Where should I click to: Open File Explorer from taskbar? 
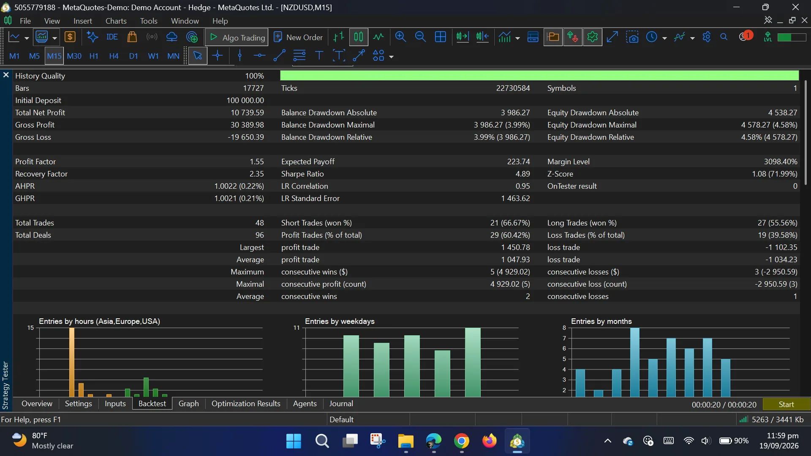(x=405, y=441)
